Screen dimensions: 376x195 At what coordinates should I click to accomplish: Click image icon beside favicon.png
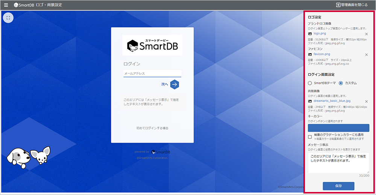pos(310,54)
